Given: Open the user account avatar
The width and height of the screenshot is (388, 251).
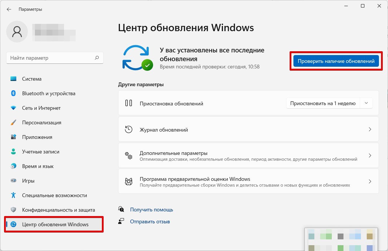Looking at the screenshot, I should 17,32.
